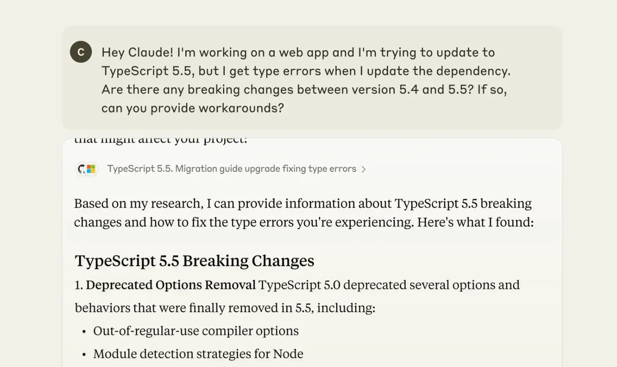
Task: Click the sentence about version 5.4 and 5.5
Action: coord(287,89)
